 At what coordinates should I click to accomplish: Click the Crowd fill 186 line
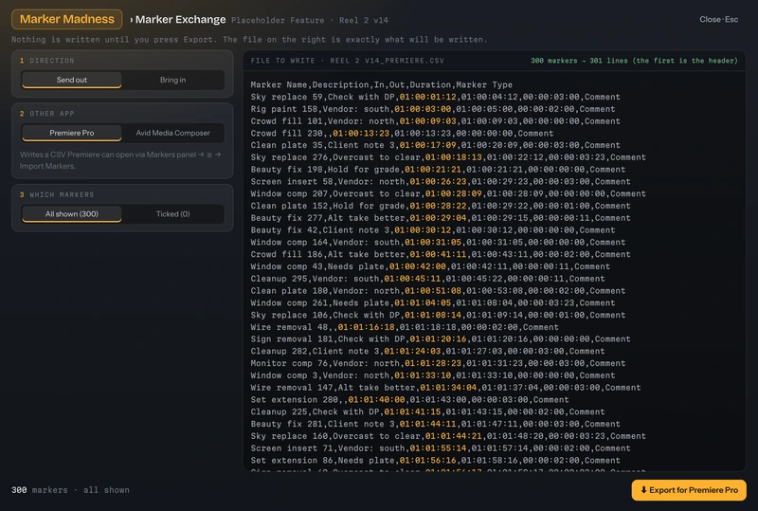pyautogui.click(x=441, y=254)
